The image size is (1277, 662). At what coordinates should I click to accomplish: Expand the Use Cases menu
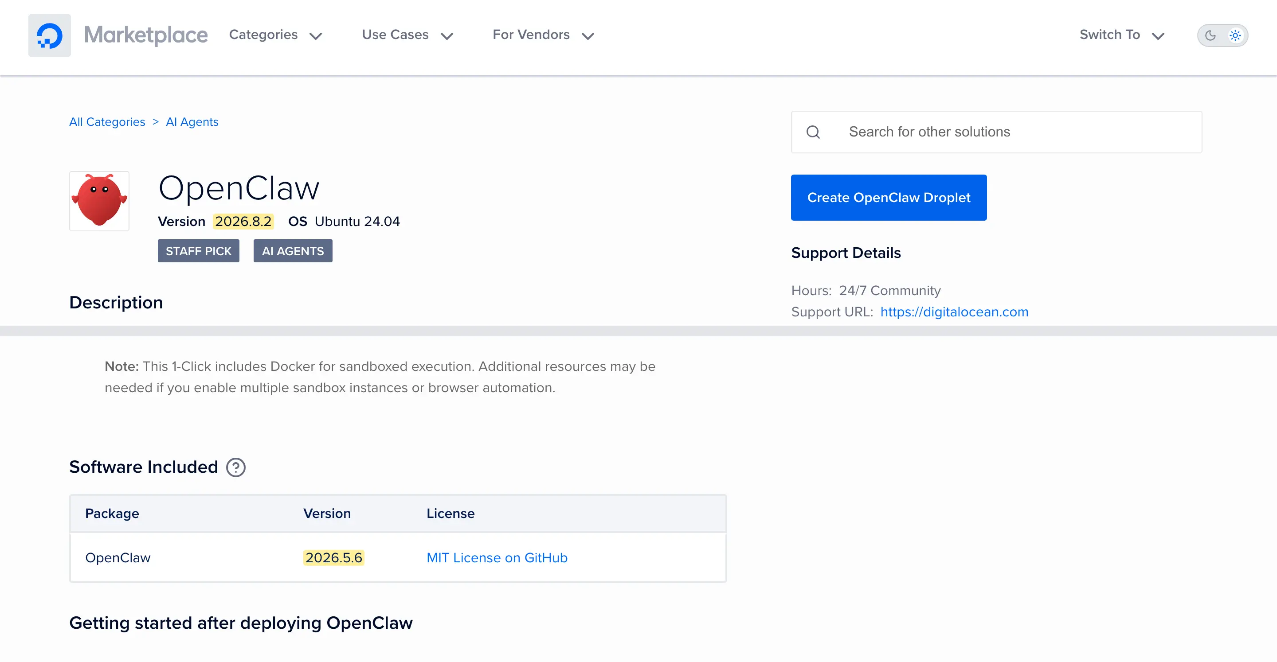407,35
